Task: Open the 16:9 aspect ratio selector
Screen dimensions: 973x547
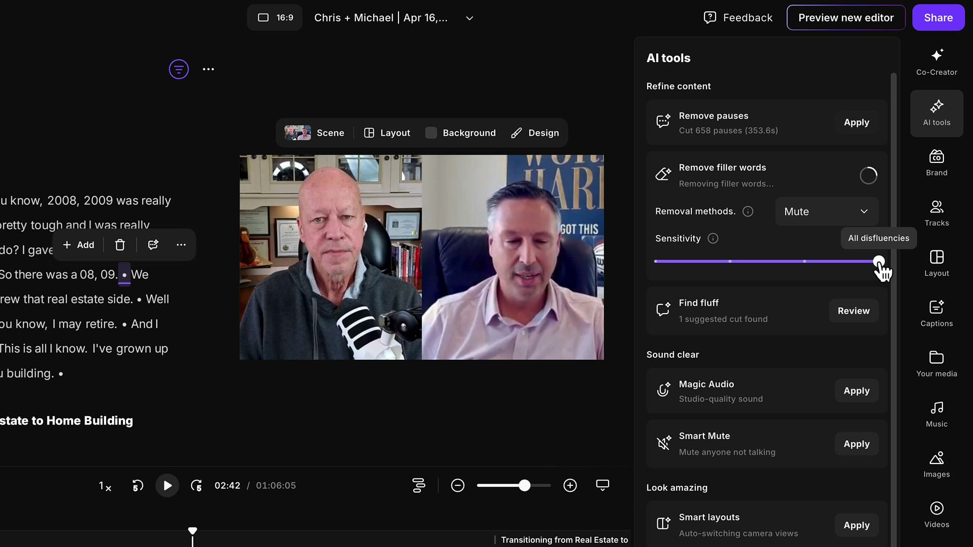Action: coord(275,18)
